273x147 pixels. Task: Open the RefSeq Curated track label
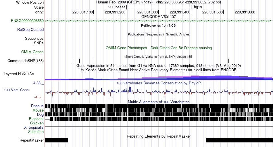30,30
